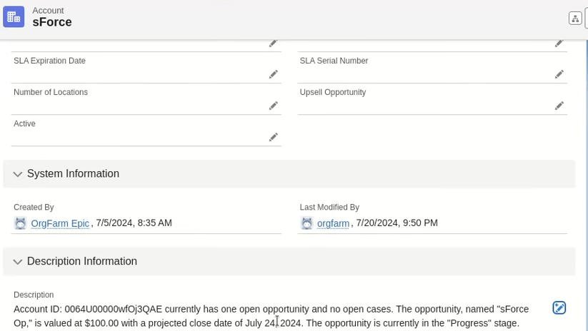Click the 7/5/2024, 8:35 AM created timestamp
The height and width of the screenshot is (331, 588).
click(134, 223)
